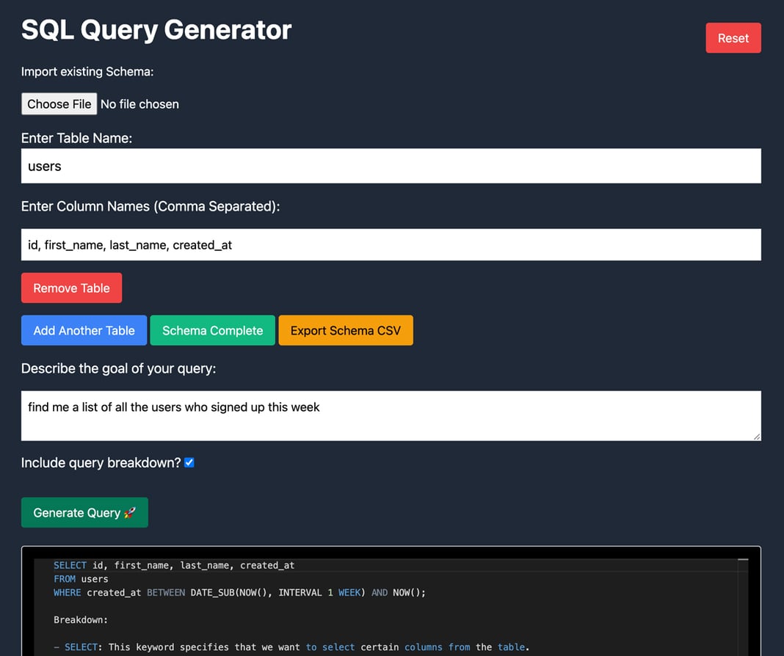Click the SELECT keyword in the output
The height and width of the screenshot is (656, 784).
coord(69,565)
